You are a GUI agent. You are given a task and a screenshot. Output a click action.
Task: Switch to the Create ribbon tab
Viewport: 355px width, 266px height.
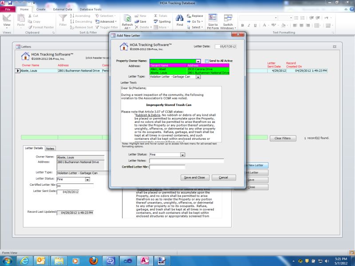click(41, 9)
